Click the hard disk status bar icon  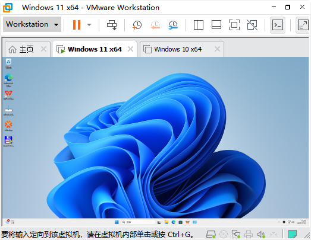pos(211,235)
